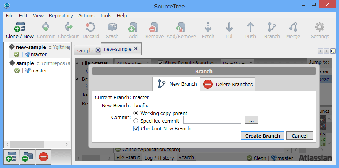Click the red remove bookmark icon at bottom left
The width and height of the screenshot is (339, 168).
(44, 157)
